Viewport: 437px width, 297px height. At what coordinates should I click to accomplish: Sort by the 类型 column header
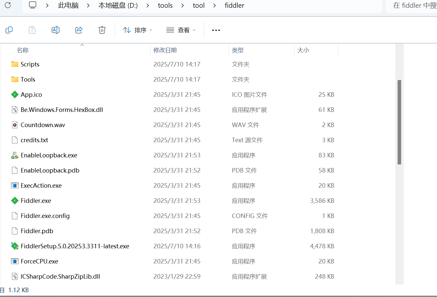(238, 50)
